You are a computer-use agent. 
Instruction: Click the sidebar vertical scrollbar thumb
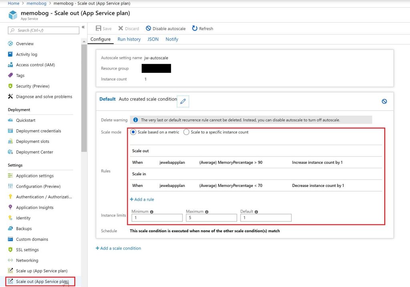tap(84, 98)
